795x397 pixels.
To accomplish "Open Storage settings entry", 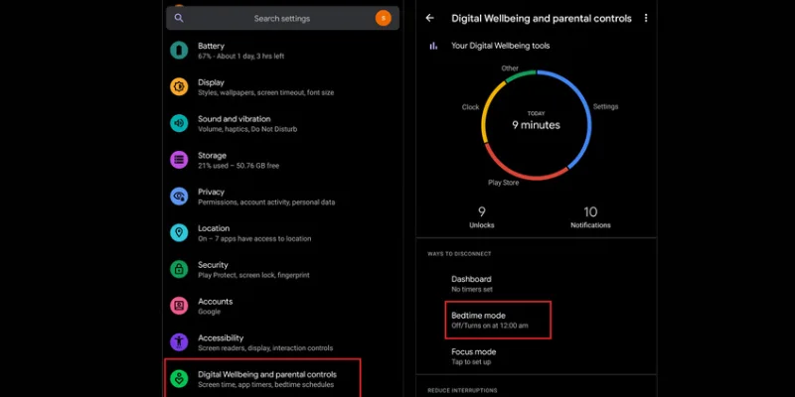I will coord(282,160).
